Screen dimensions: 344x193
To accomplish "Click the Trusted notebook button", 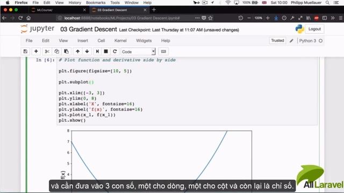I will (x=277, y=41).
